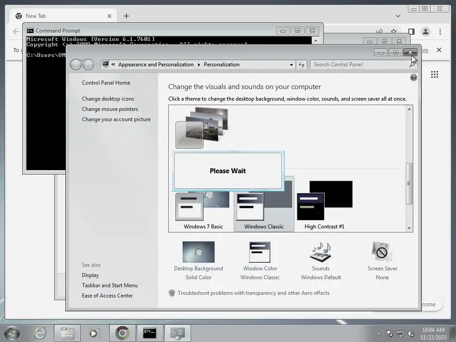This screenshot has height=342, width=456.
Task: Bookmark page with Chrome star icon
Action: (x=394, y=32)
